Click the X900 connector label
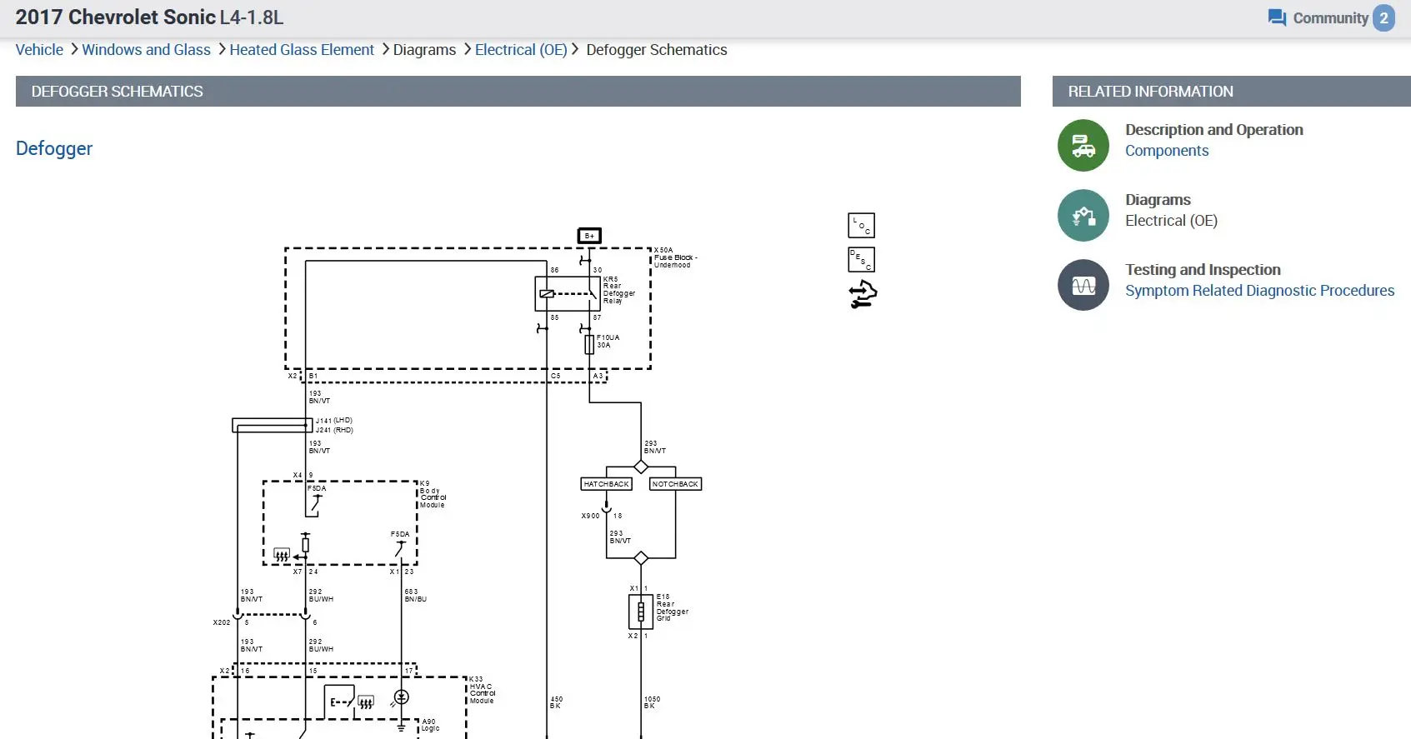Screen dimensions: 1411x739 tap(590, 516)
